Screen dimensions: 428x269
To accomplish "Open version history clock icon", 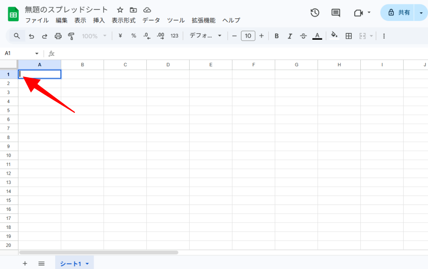I will click(315, 13).
